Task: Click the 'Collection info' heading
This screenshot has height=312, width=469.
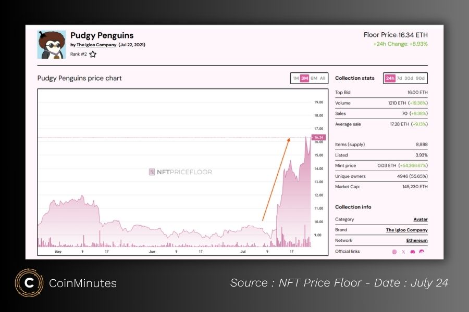Action: pos(353,207)
